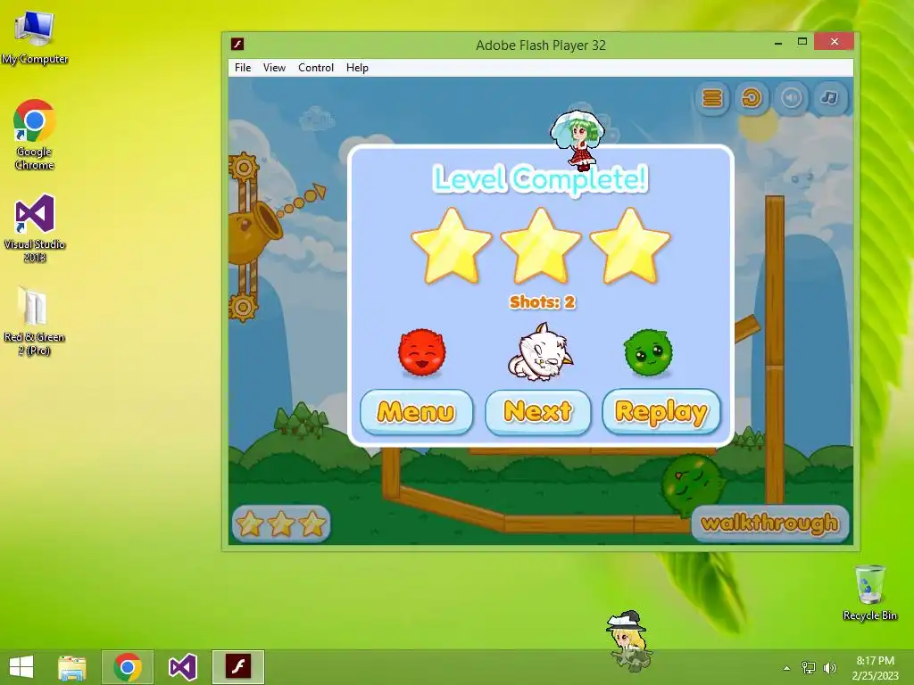914x685 pixels.
Task: Show hidden system tray icons arrow
Action: tap(786, 668)
